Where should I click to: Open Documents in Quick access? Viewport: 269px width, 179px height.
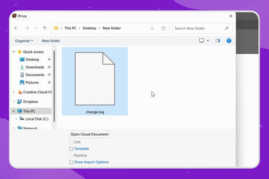point(35,75)
